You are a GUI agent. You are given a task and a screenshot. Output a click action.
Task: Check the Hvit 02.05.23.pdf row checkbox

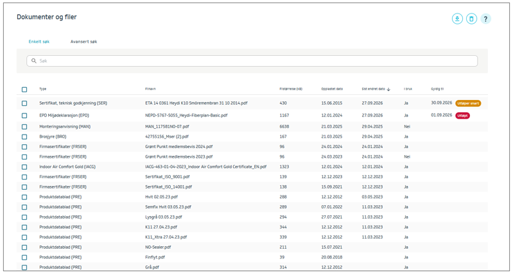24,197
